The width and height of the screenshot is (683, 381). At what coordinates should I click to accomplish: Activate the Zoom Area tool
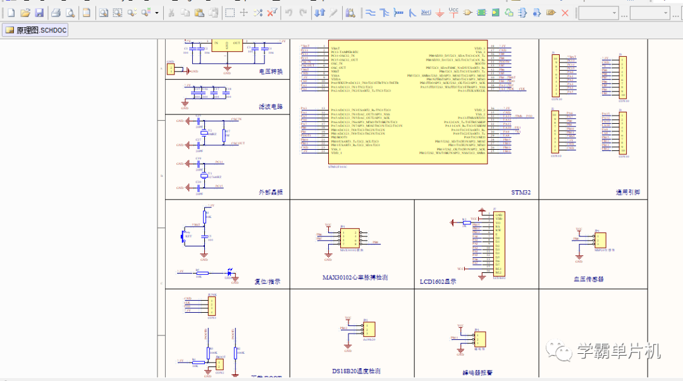click(117, 13)
